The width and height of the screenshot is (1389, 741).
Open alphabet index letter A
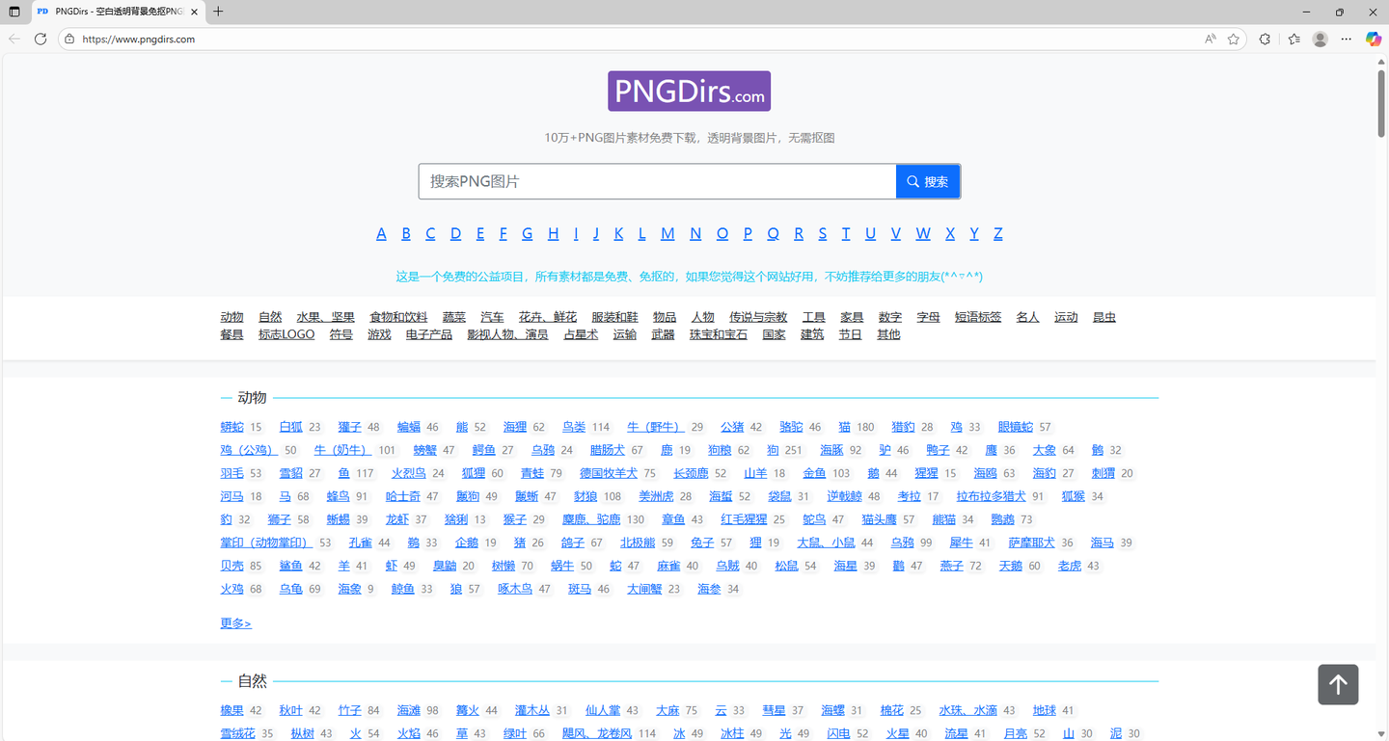(x=381, y=233)
